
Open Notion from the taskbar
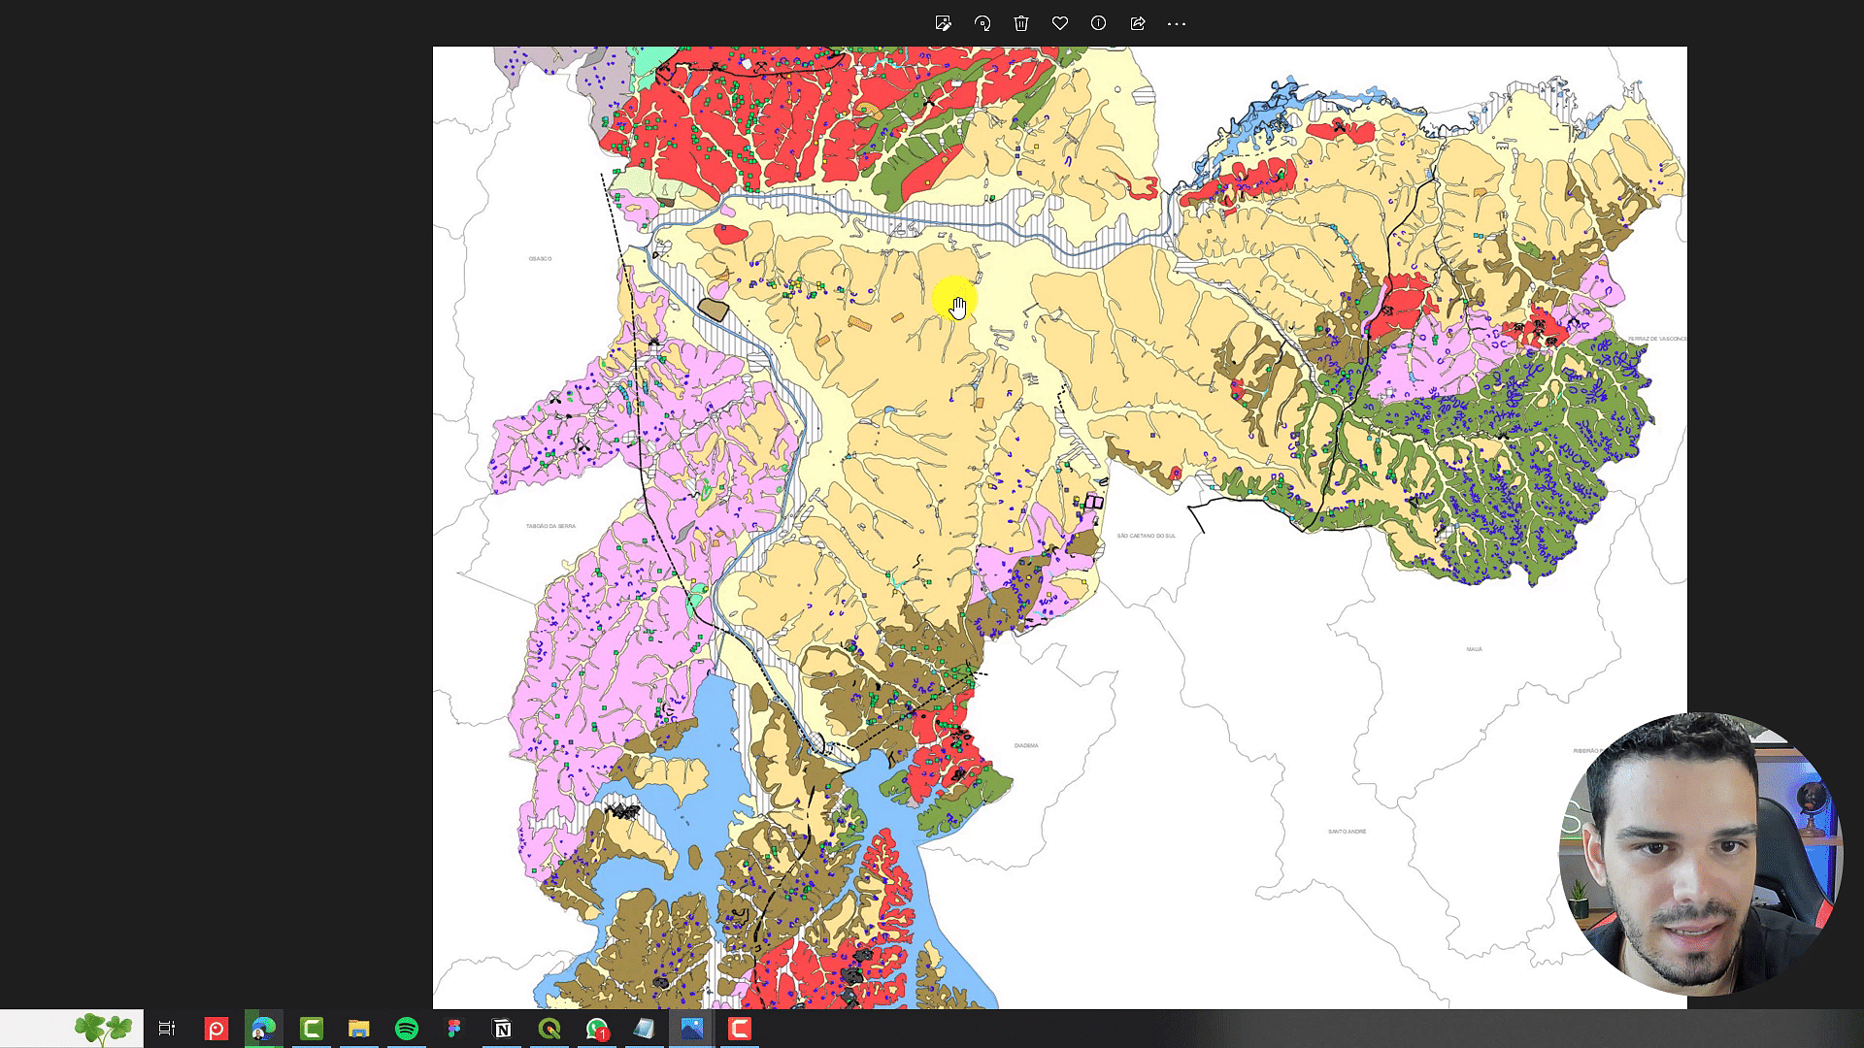(502, 1029)
